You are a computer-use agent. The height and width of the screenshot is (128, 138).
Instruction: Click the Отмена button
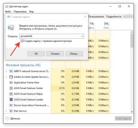coord(55,54)
